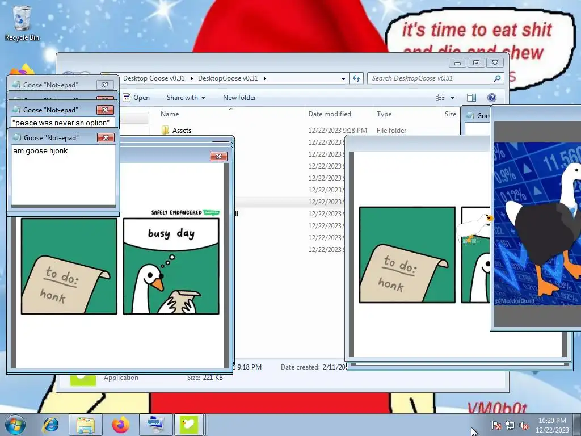Expand the arrow after DesktopGoose v0.31 breadcrumb
Screen dimensions: 581x436
pos(264,78)
